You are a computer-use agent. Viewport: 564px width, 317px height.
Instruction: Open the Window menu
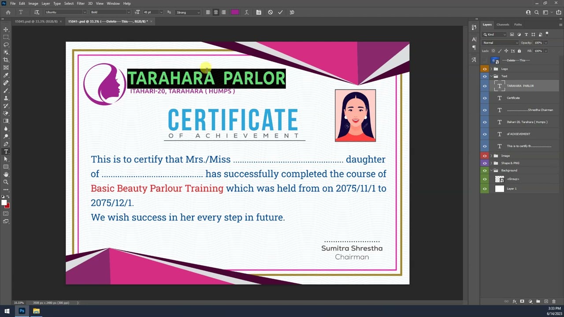(x=113, y=4)
